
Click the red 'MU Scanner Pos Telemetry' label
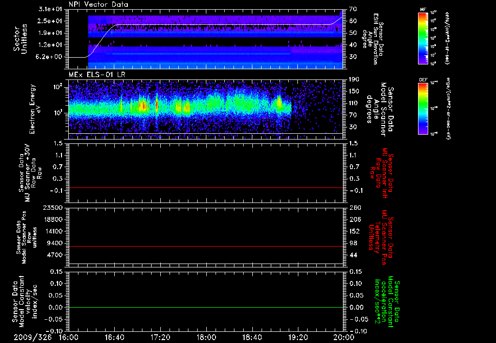(381, 237)
